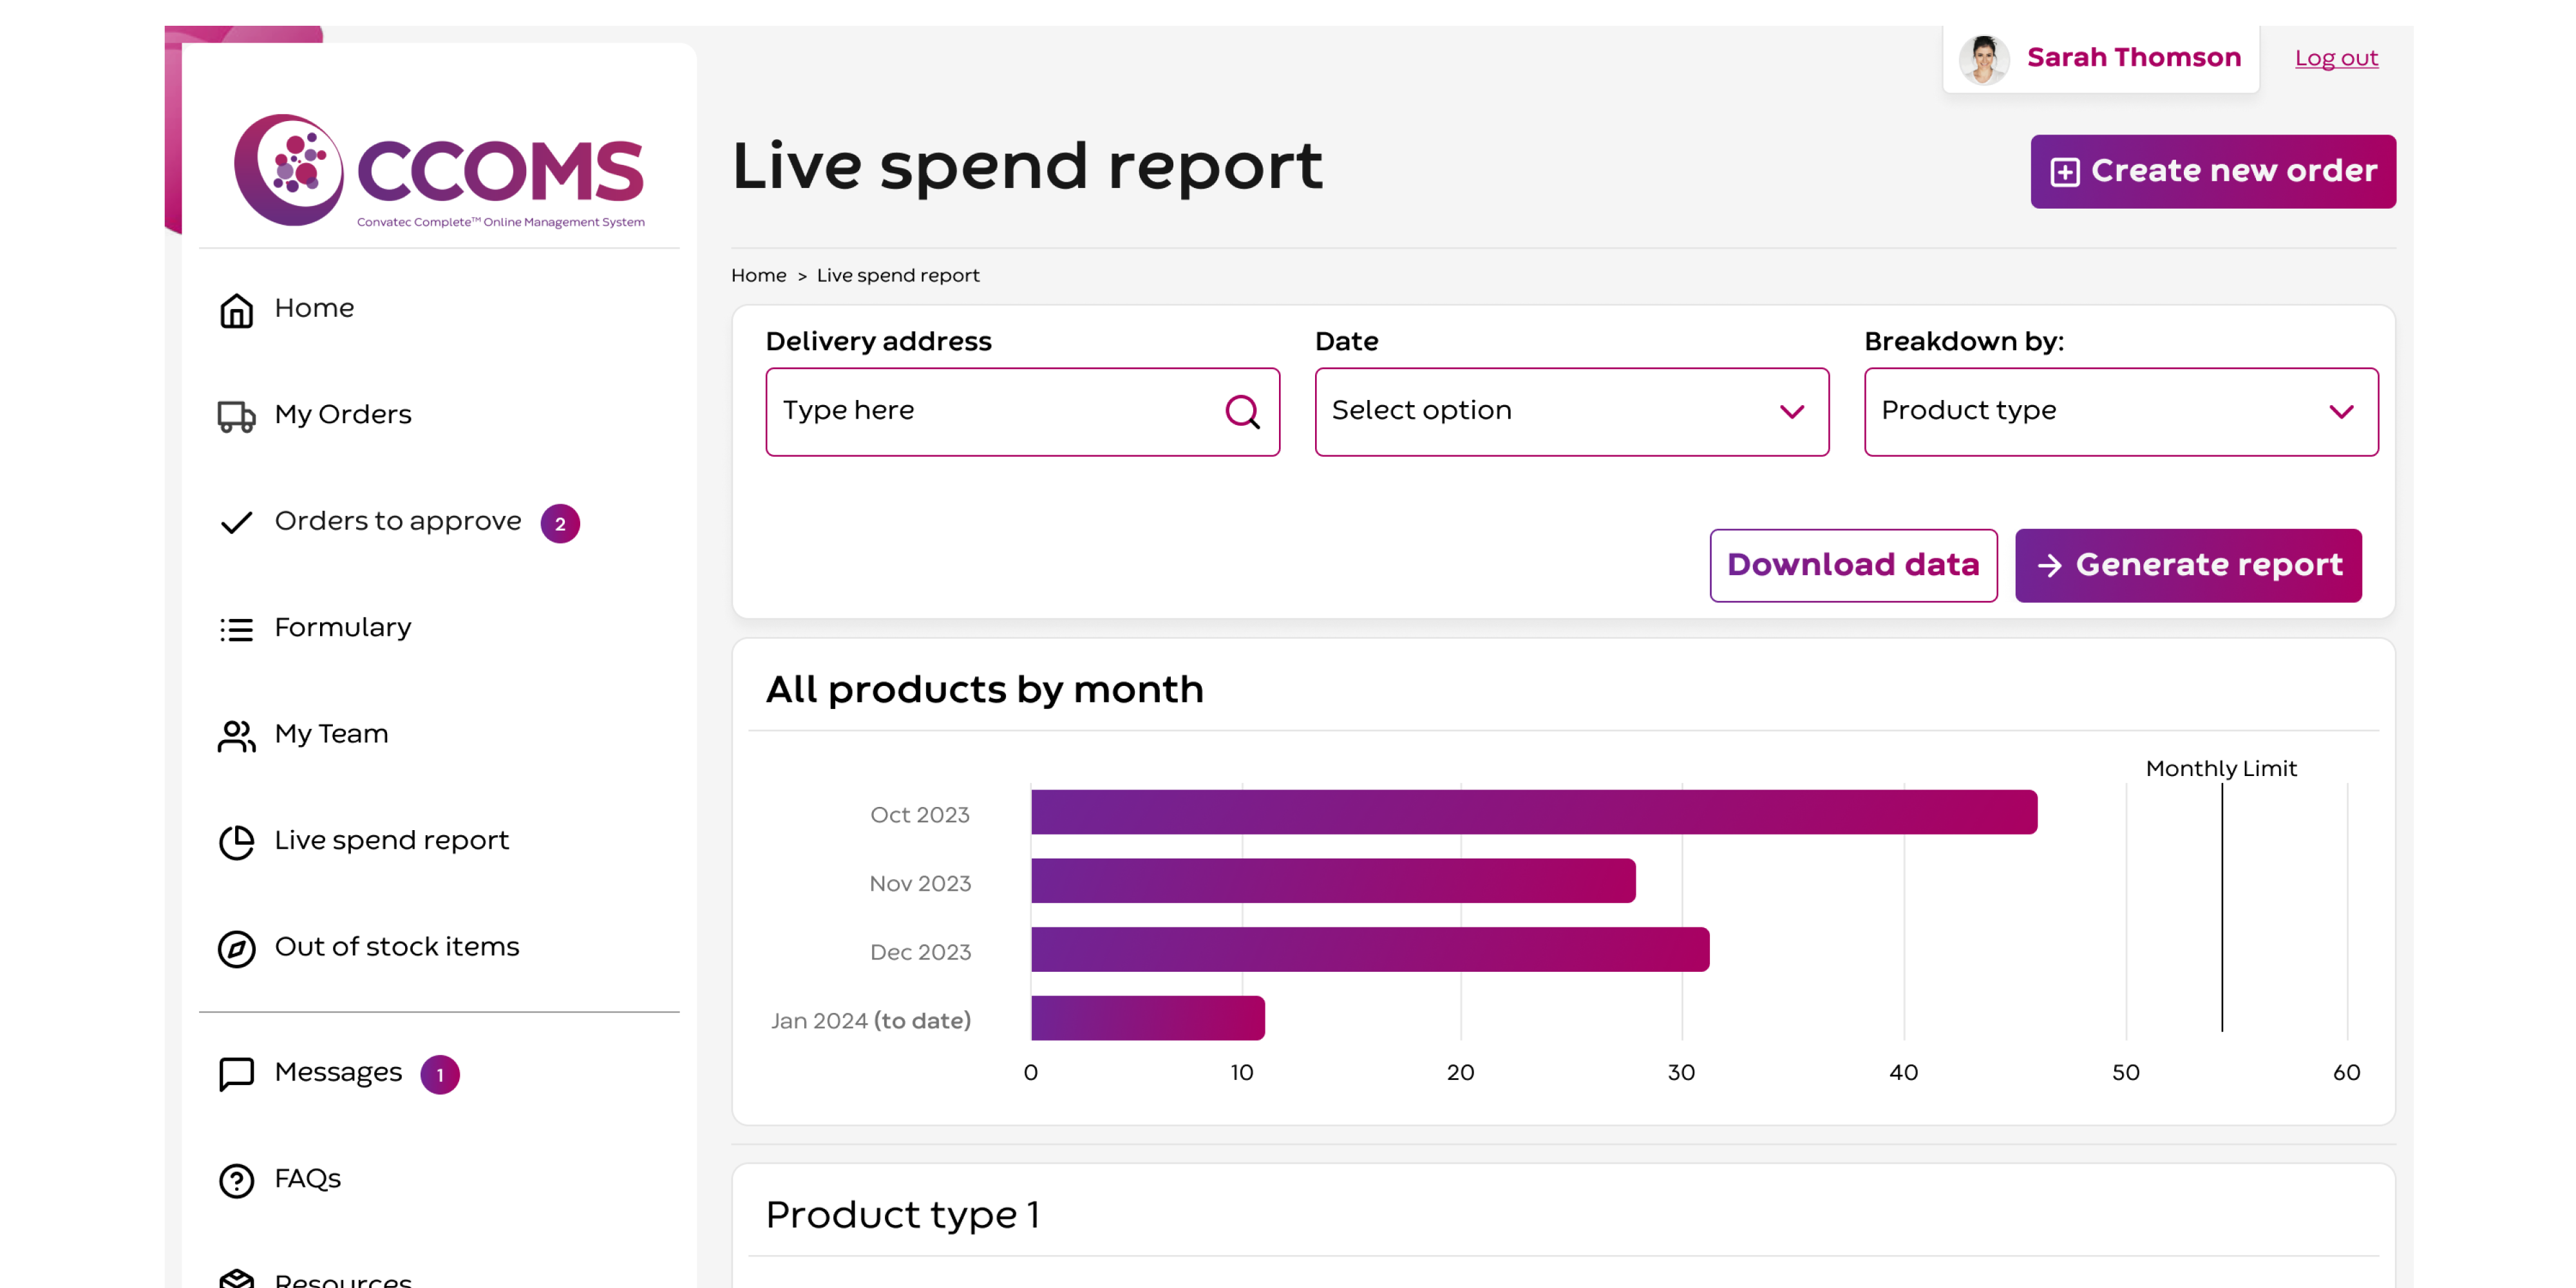Click the Monthly Limit marker line
The height and width of the screenshot is (1288, 2576).
click(x=2222, y=908)
